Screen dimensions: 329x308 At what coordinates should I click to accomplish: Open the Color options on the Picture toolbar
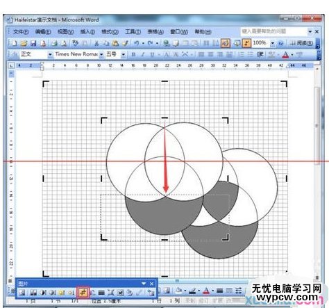coord(33,293)
